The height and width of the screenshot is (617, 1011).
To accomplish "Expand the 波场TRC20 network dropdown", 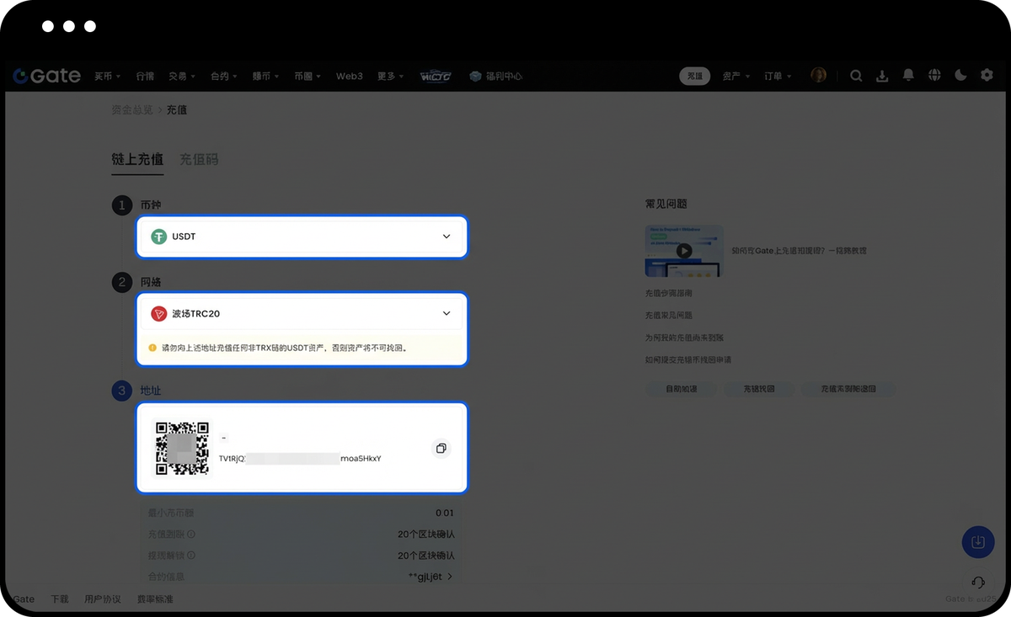I will (302, 313).
